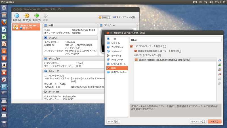
Task: Open the keyboard indicator in the panel
Action: pos(195,2)
